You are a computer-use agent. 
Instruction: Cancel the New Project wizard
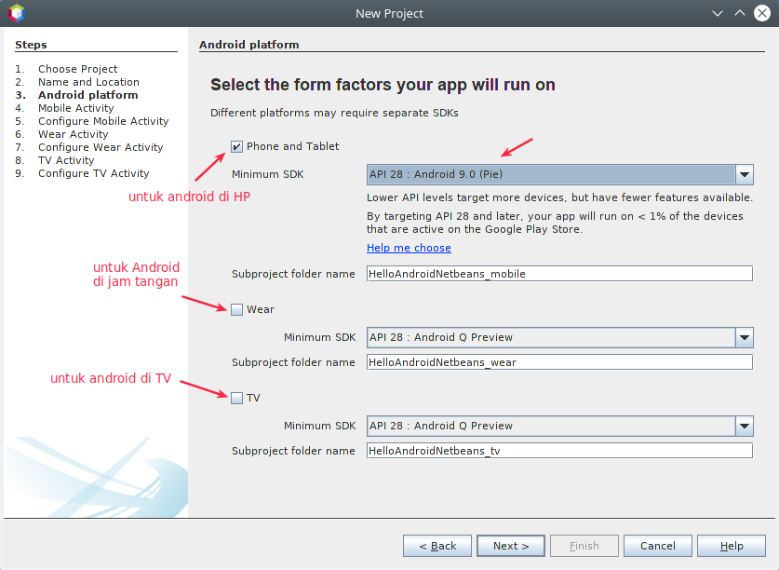(x=657, y=546)
